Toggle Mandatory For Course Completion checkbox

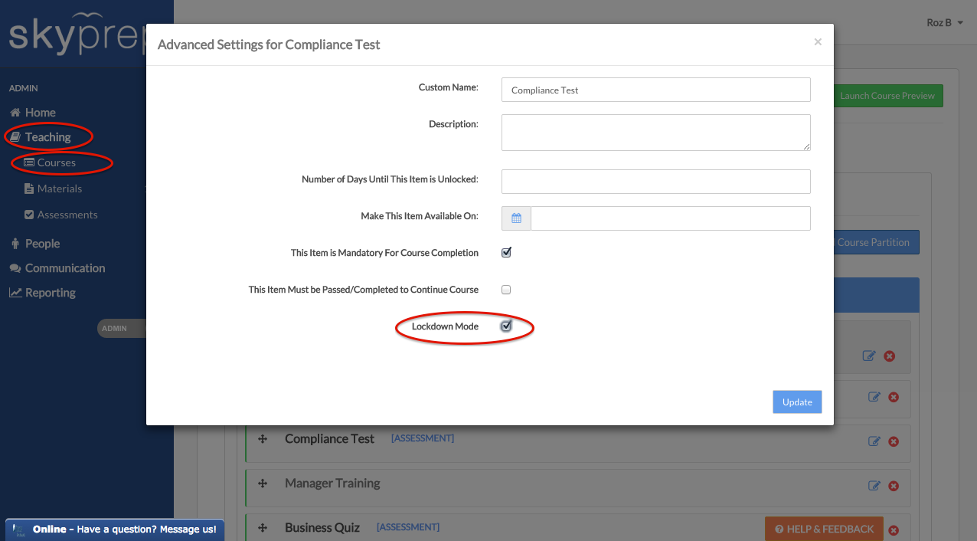click(x=506, y=253)
